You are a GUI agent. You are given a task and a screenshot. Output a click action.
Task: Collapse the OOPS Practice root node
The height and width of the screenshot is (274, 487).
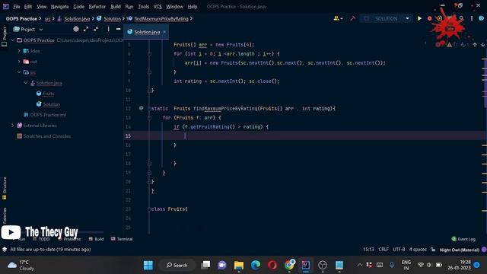tap(13, 40)
